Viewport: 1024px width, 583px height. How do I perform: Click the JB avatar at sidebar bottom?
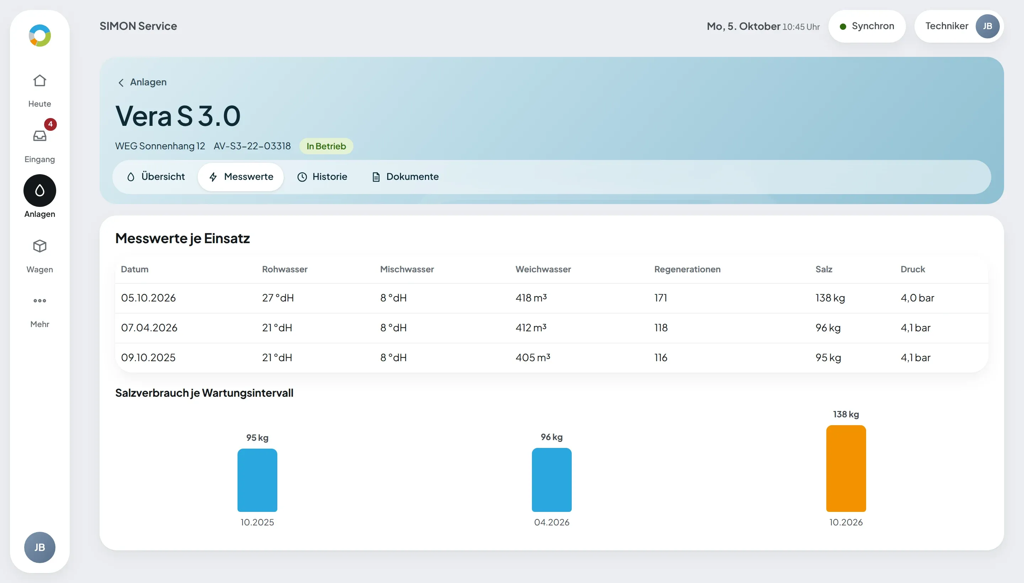click(x=40, y=547)
